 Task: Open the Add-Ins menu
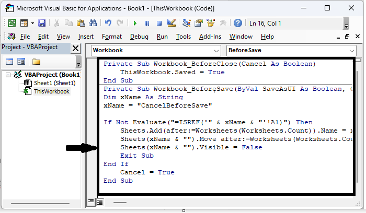[x=210, y=37]
